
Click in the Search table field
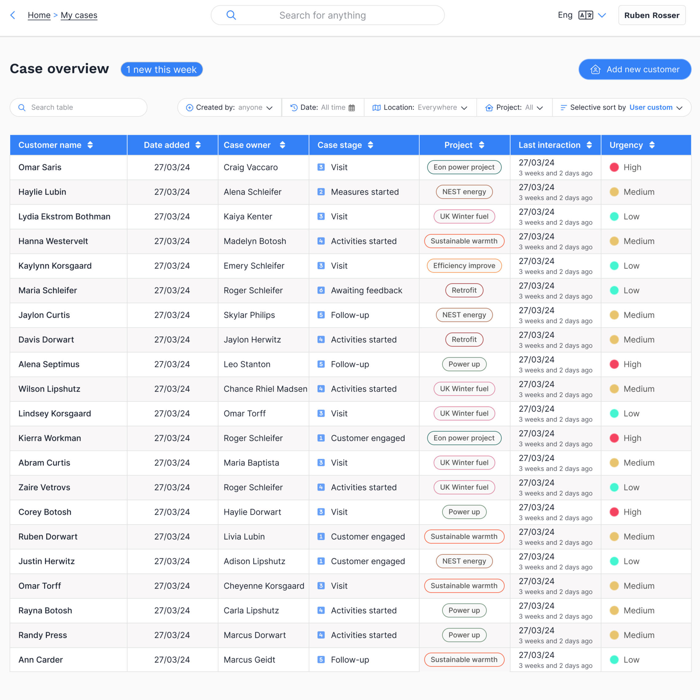83,107
